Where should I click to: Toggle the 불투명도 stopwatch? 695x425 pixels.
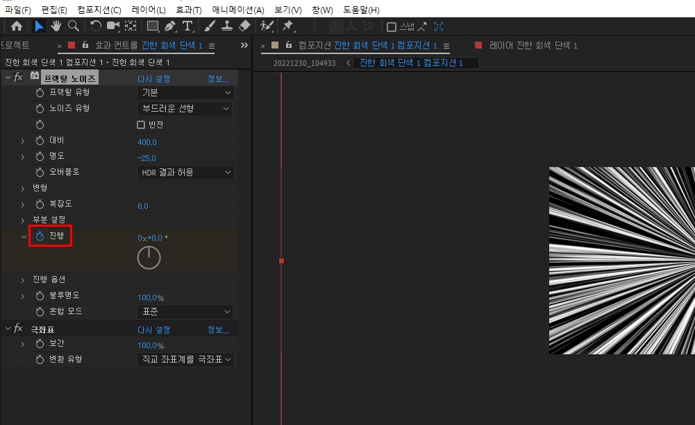pyautogui.click(x=40, y=296)
